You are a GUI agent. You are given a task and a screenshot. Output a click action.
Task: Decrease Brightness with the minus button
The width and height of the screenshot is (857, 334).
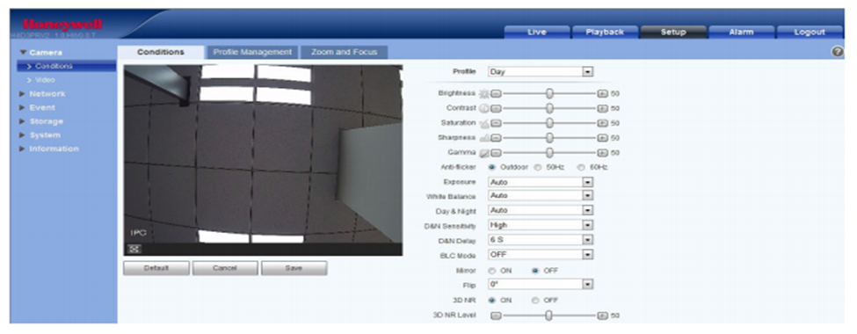coord(495,93)
